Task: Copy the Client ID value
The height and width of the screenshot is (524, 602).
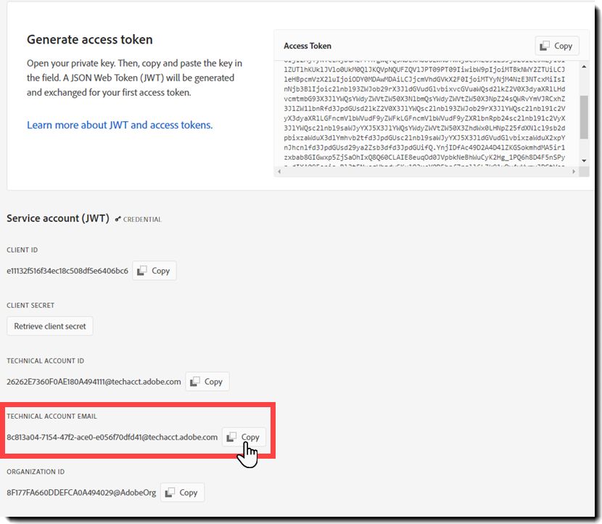Action: [x=154, y=271]
